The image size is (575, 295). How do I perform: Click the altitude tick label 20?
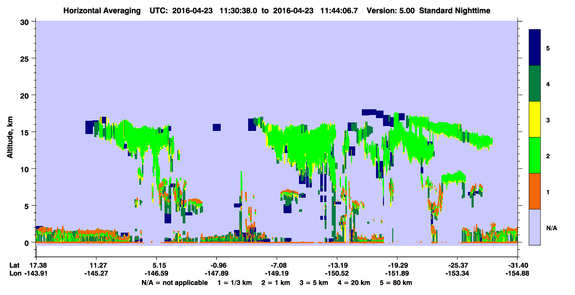tap(26, 95)
